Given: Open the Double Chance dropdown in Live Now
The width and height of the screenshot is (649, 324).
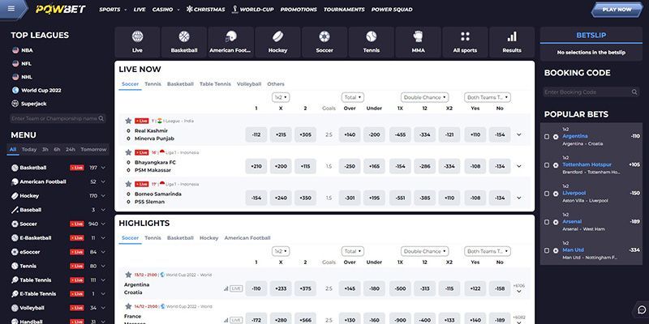Looking at the screenshot, I should (x=426, y=97).
